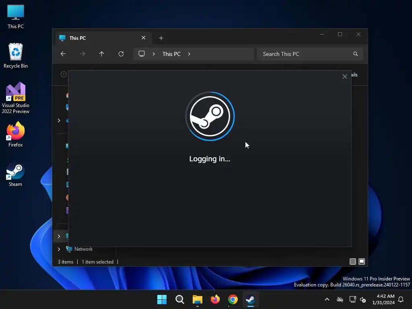
Task: Expand chevron before This PC in path
Action: point(154,54)
